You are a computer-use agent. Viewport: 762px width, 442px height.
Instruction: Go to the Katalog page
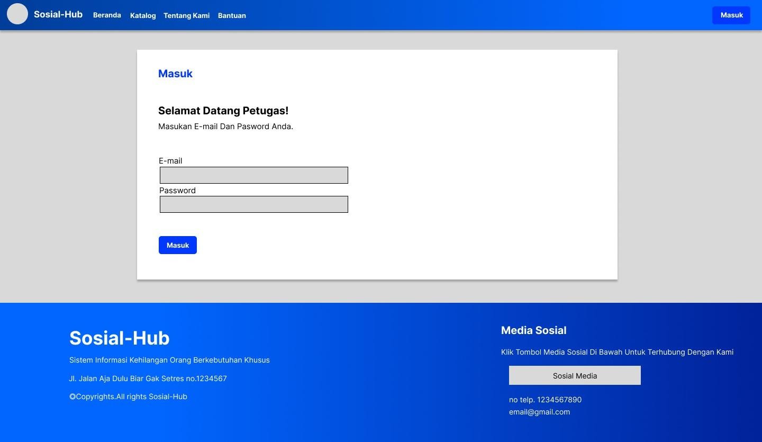143,16
